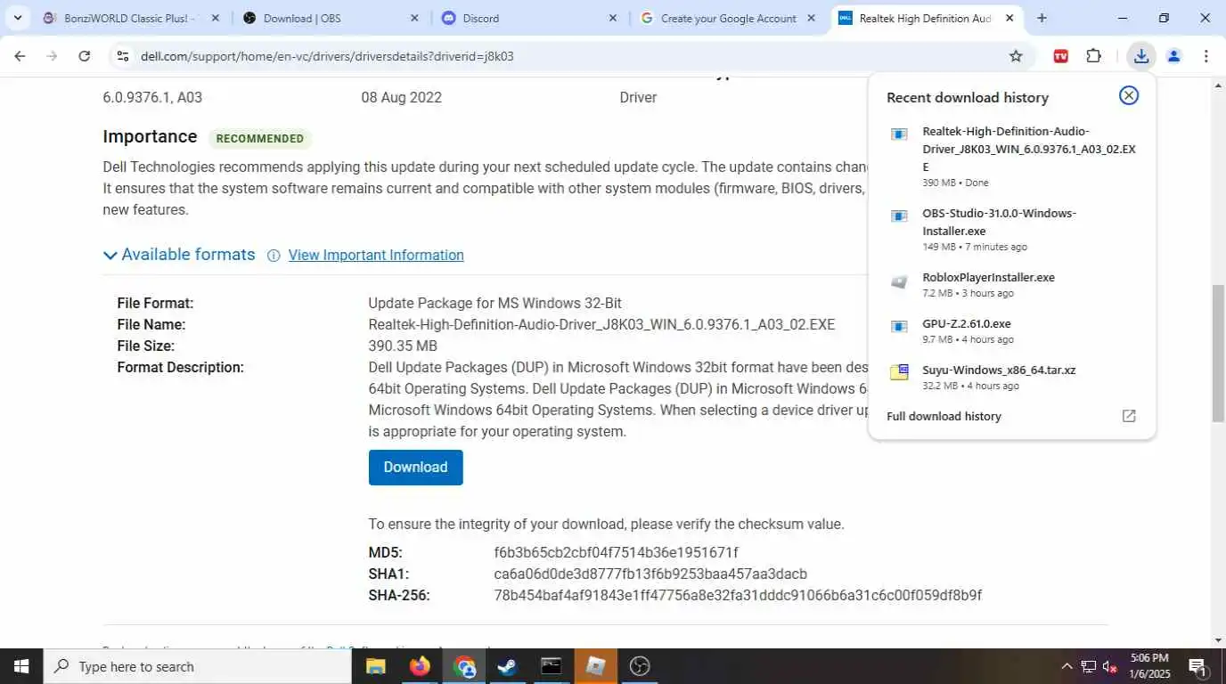Open RobloxPlayerInstaller.exe download entry
Image resolution: width=1226 pixels, height=684 pixels.
click(988, 277)
